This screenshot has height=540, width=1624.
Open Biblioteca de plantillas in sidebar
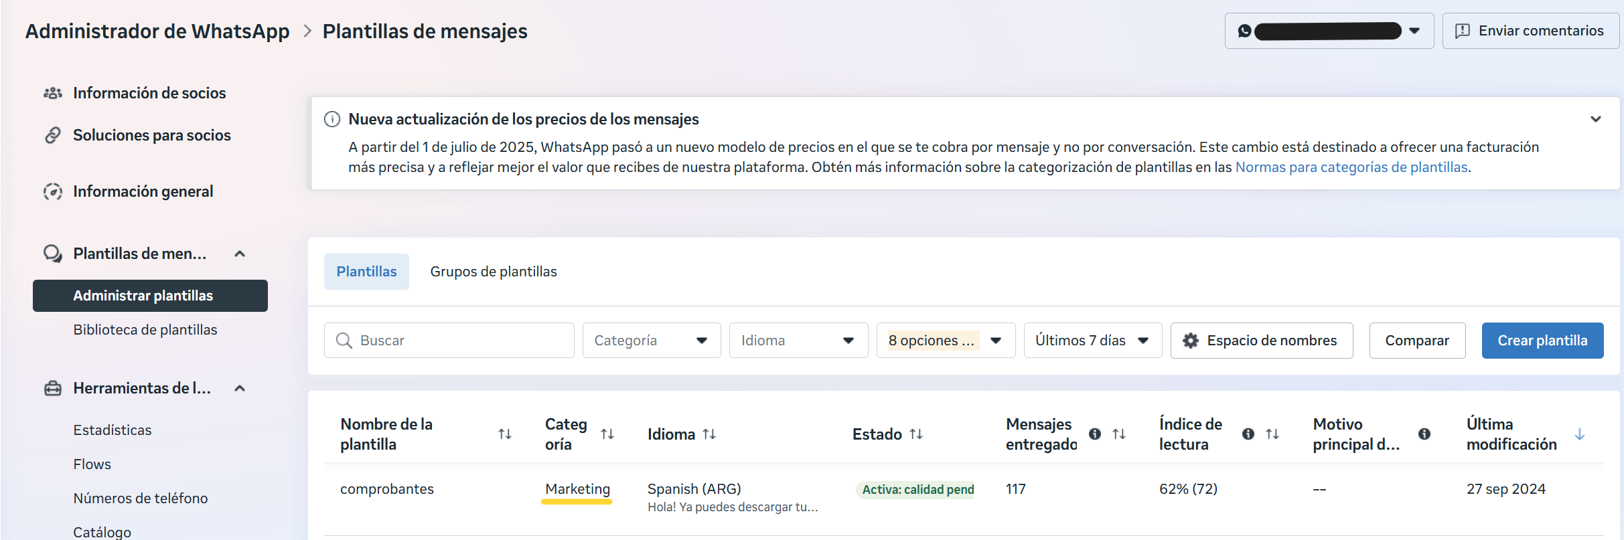coord(145,330)
